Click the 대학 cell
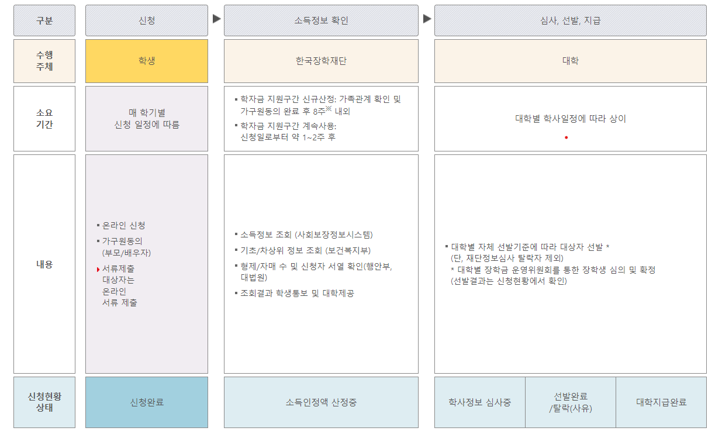 point(570,61)
